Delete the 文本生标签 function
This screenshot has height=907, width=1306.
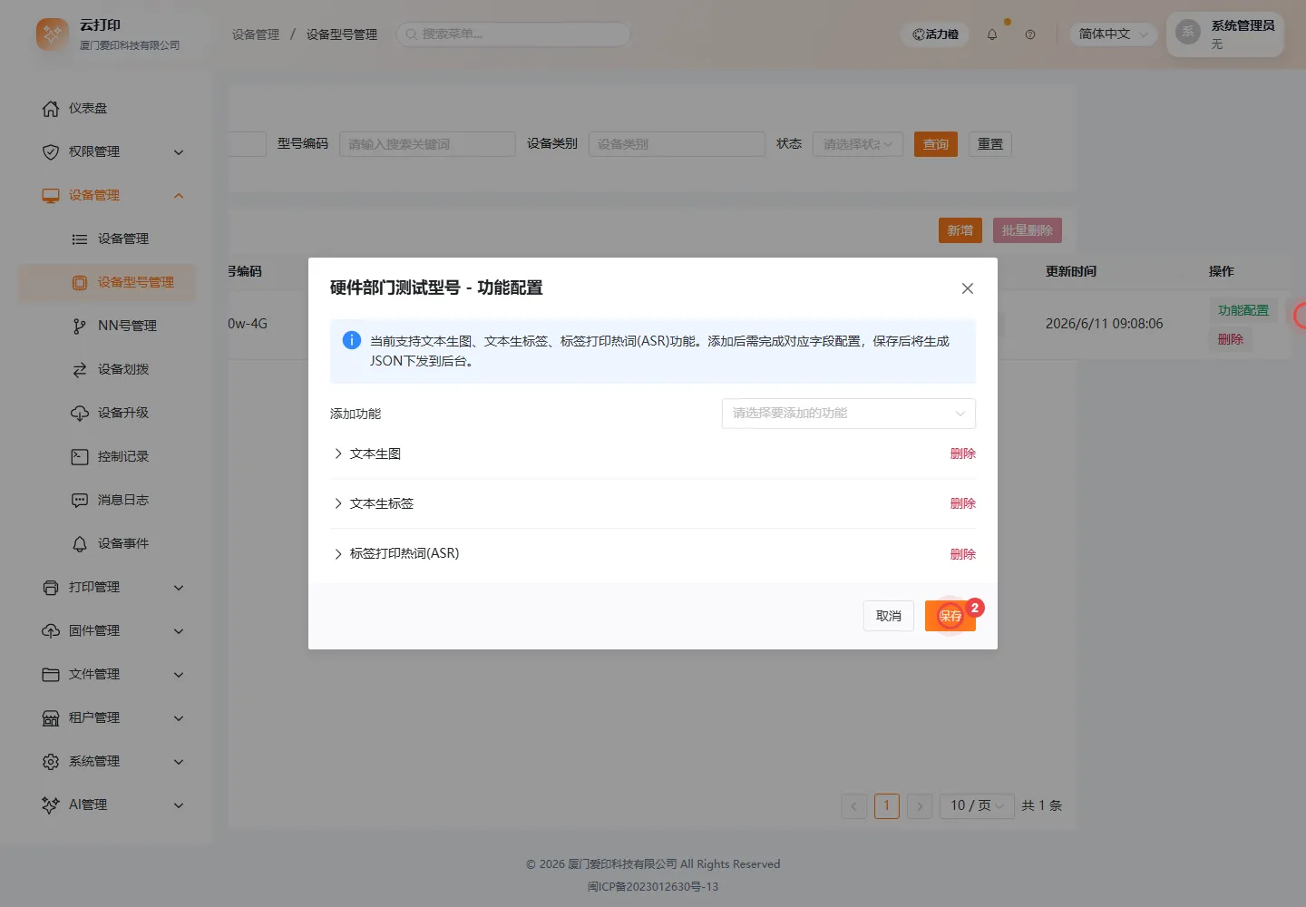963,504
